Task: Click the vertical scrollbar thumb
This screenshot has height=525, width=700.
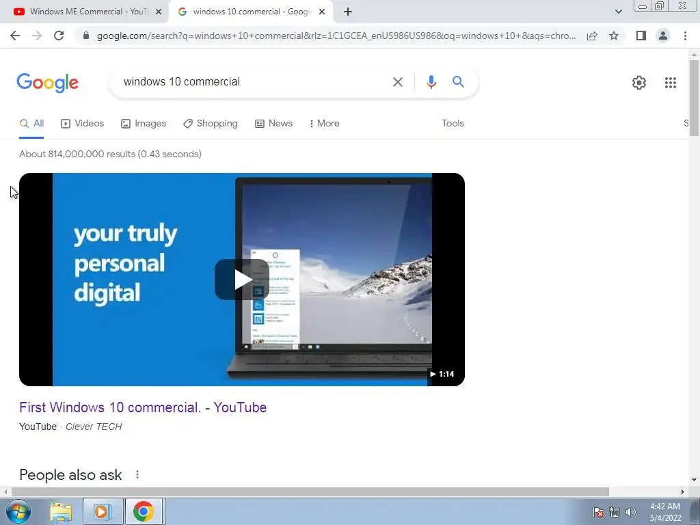Action: click(x=694, y=98)
